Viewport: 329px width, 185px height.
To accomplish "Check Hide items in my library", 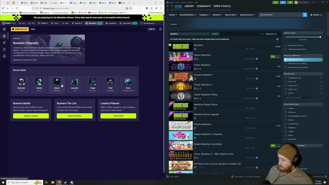I will (x=286, y=63).
